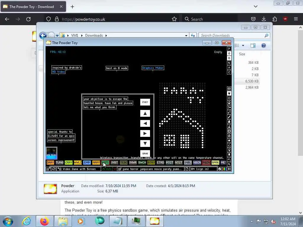Select the EMP element
Viewport: 303px width, 227px height.
point(87,163)
